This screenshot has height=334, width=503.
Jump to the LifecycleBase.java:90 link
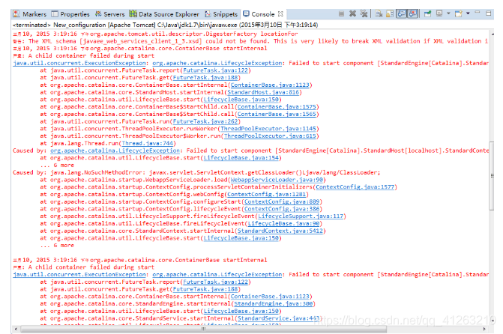283,223
